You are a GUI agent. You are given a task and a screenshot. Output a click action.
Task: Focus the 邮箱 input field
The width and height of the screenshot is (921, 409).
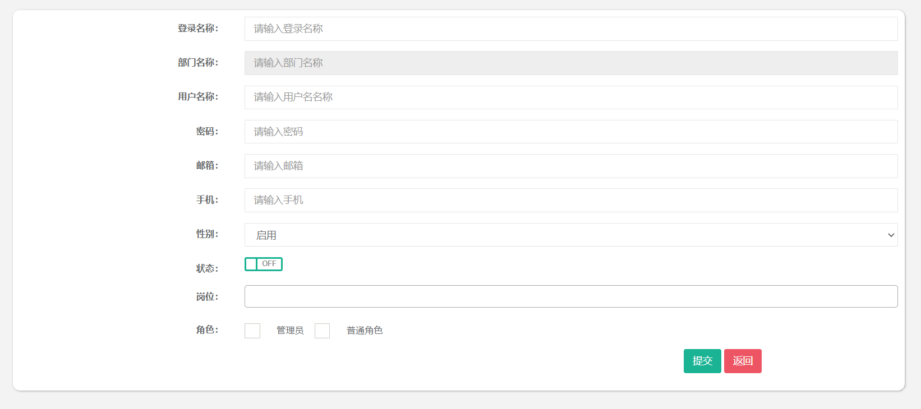point(571,166)
